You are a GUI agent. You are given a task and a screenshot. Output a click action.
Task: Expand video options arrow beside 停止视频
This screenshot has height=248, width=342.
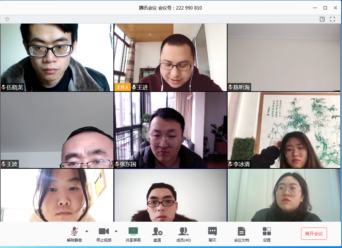tap(116, 231)
